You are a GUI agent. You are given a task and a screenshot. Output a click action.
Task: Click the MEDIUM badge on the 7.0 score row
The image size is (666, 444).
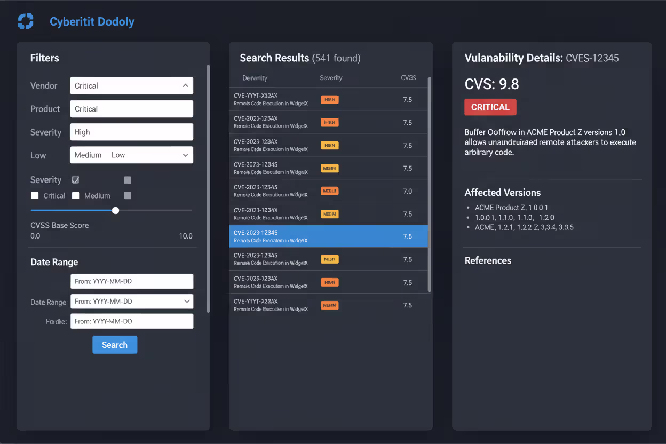coord(329,191)
